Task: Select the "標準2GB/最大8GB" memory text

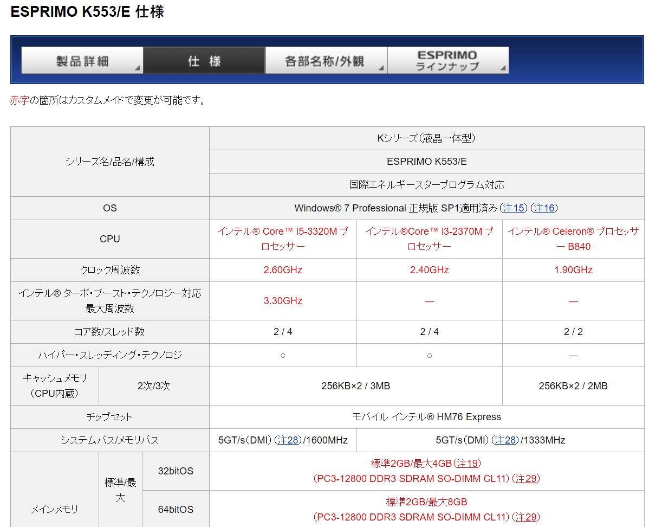Action: (x=427, y=502)
